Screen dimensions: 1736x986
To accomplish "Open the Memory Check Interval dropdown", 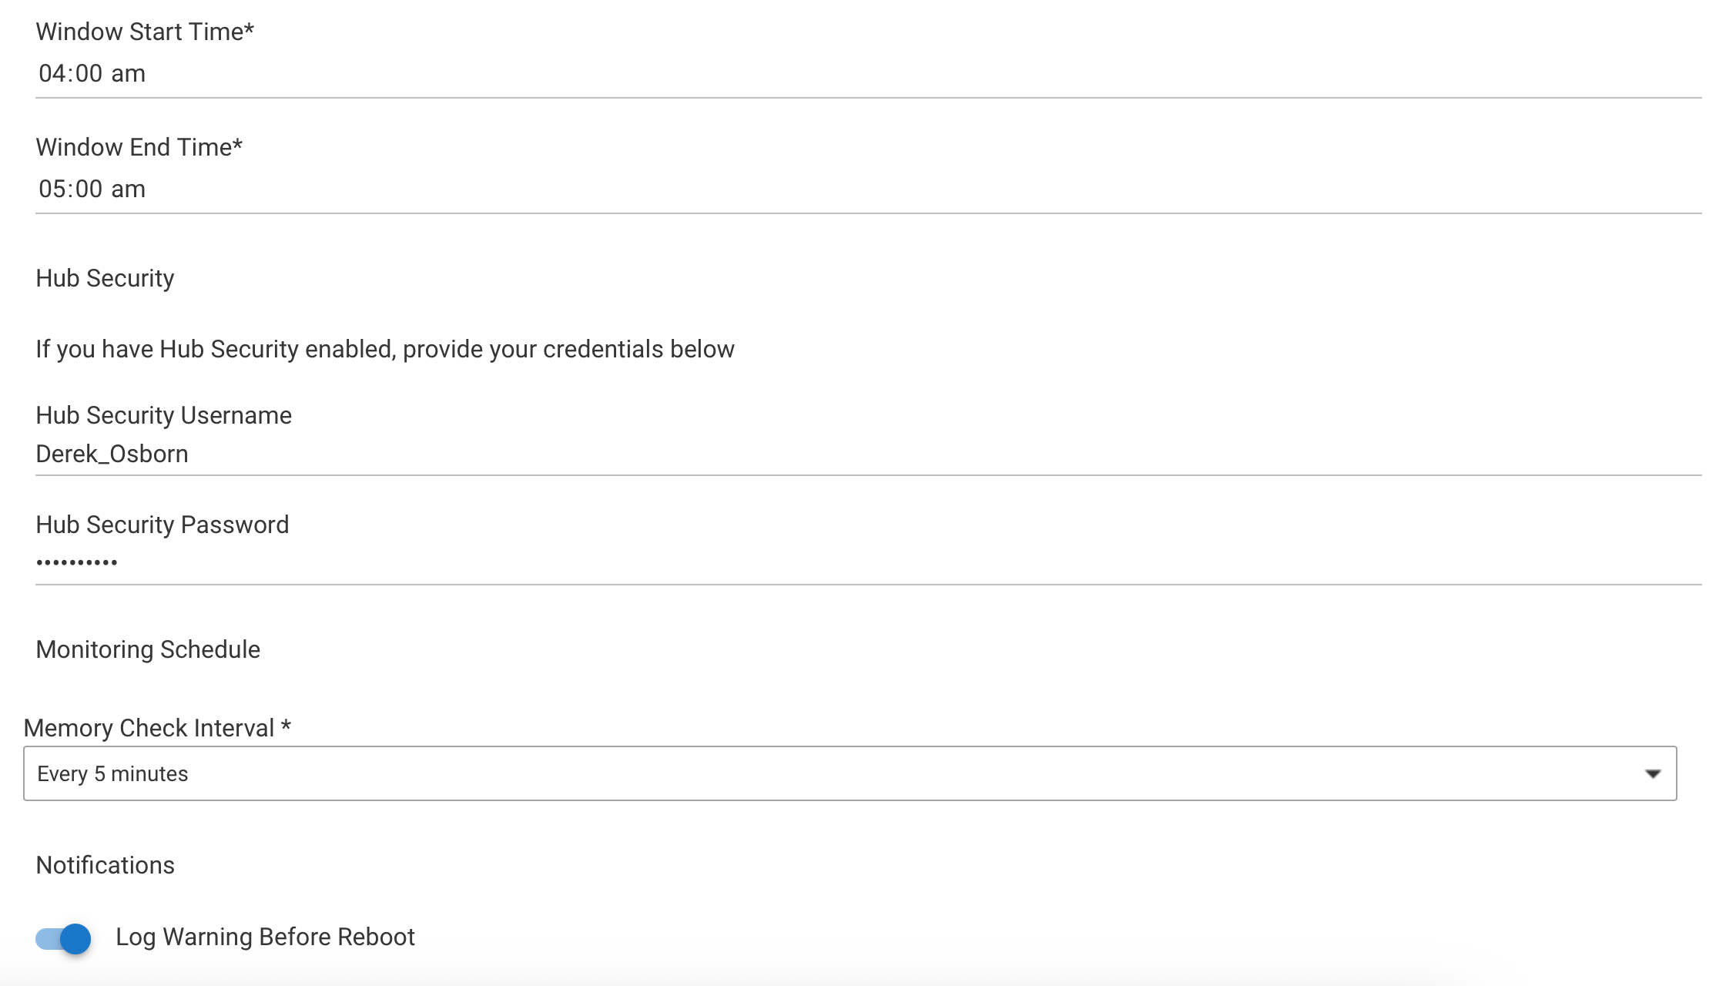I will tap(849, 773).
